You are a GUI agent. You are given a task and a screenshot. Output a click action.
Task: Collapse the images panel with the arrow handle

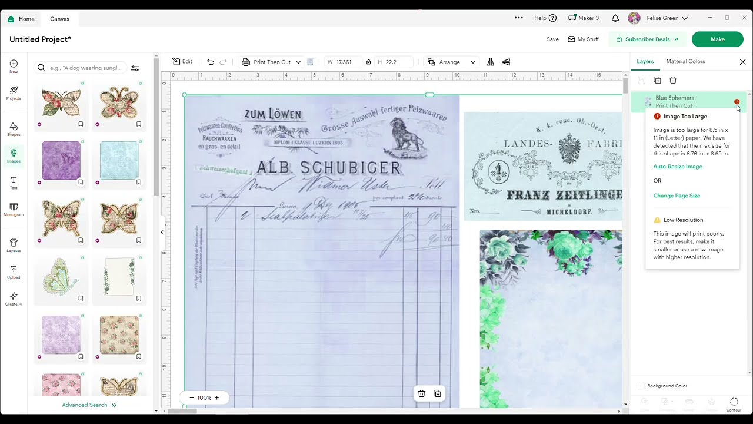click(x=162, y=233)
